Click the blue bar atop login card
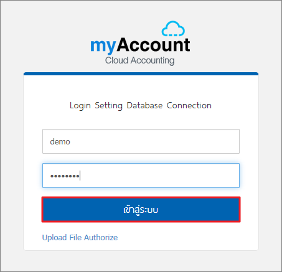 [141, 73]
